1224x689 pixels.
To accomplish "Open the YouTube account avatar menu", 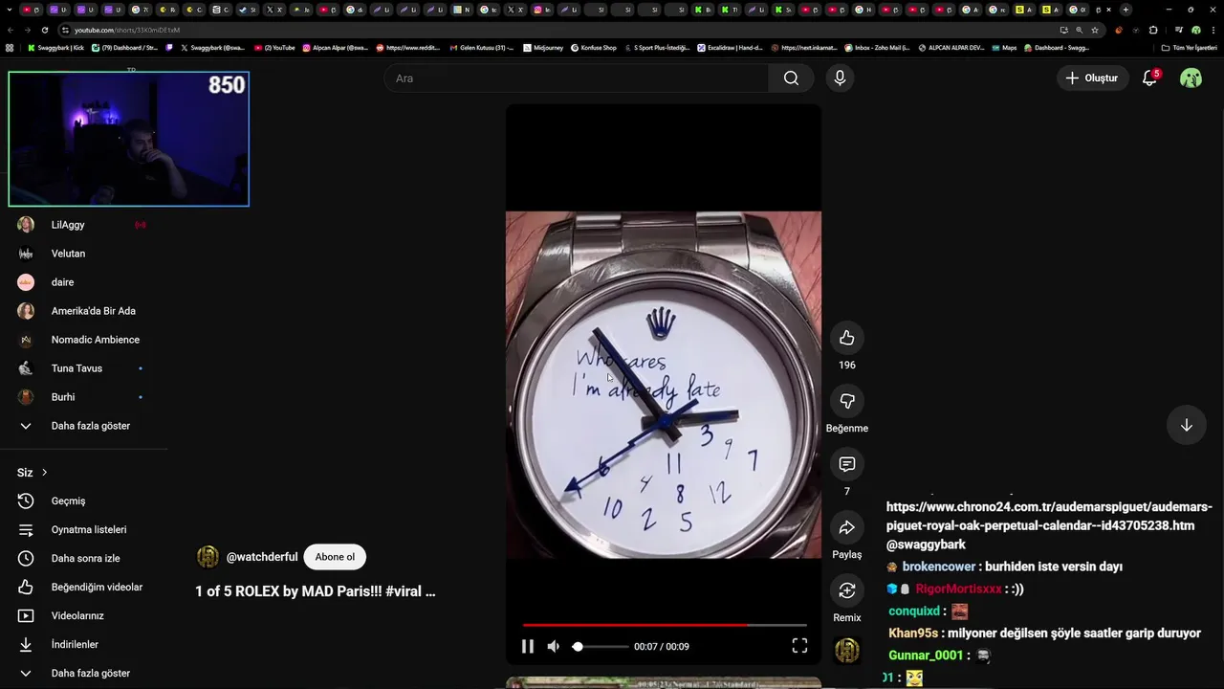I will click(x=1191, y=78).
